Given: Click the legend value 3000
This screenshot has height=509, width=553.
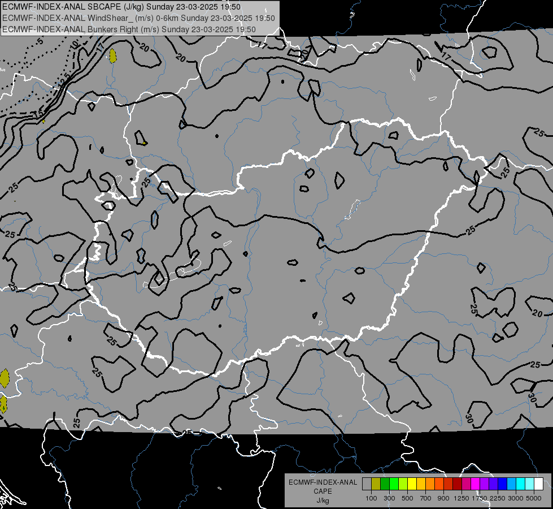Looking at the screenshot, I should tap(516, 498).
